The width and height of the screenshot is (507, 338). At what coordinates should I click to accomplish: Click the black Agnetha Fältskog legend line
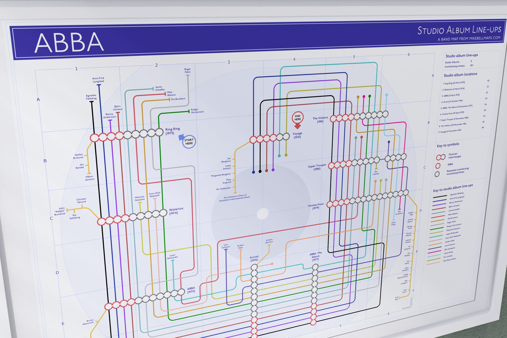(x=440, y=196)
